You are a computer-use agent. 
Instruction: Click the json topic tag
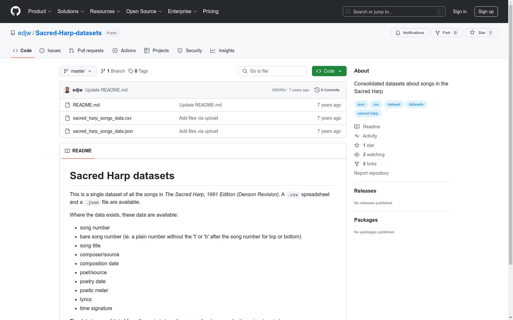click(x=361, y=104)
